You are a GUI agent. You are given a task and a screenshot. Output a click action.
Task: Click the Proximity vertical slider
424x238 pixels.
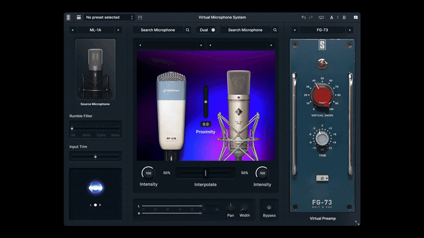pyautogui.click(x=206, y=102)
